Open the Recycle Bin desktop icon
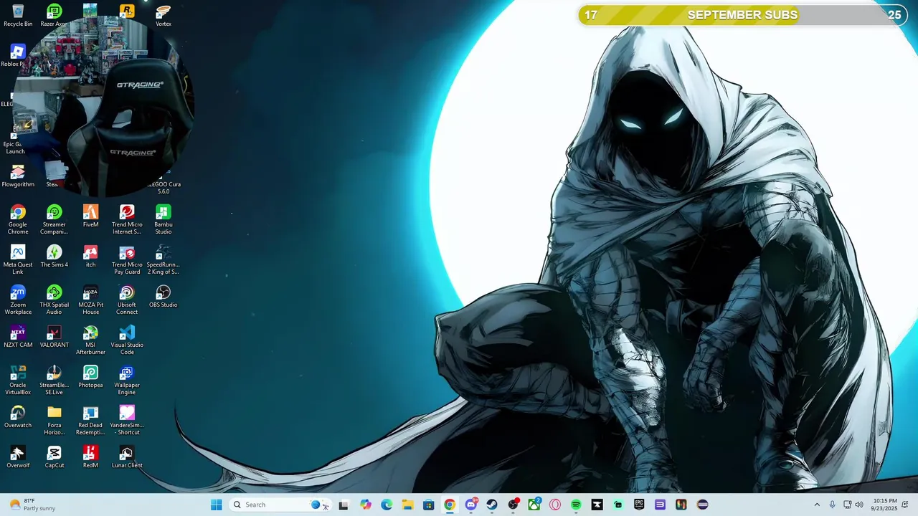Screen dimensions: 918x516 coord(18,15)
